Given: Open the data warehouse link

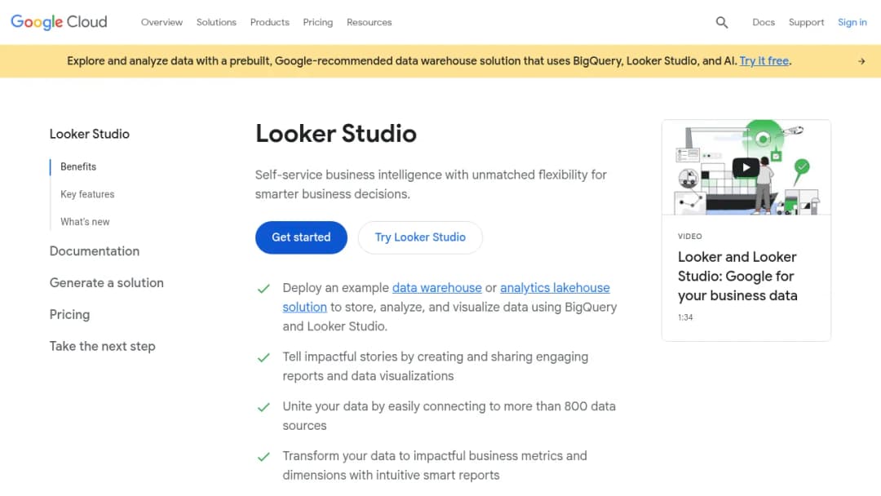Looking at the screenshot, I should tap(437, 288).
